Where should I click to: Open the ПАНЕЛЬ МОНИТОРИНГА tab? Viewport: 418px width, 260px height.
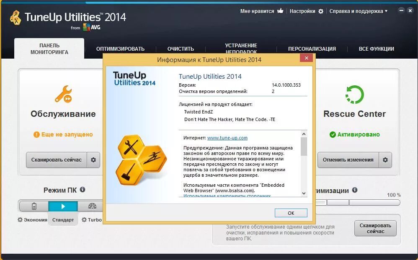(x=49, y=49)
